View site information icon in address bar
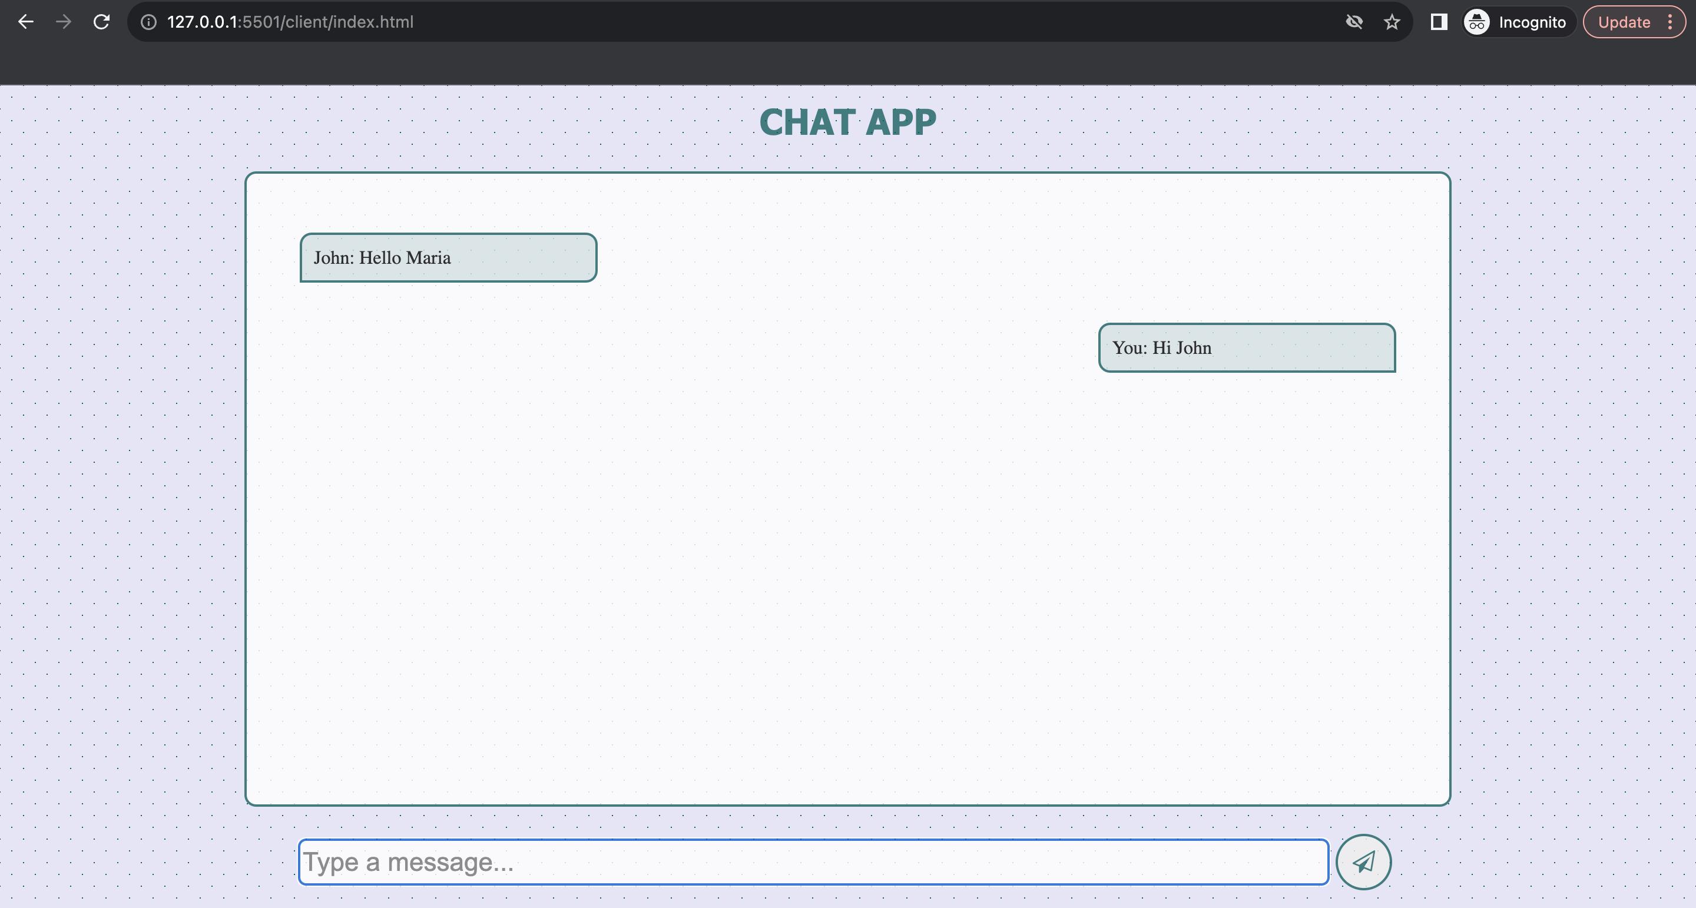Screen dimensions: 1696x908 [x=149, y=22]
